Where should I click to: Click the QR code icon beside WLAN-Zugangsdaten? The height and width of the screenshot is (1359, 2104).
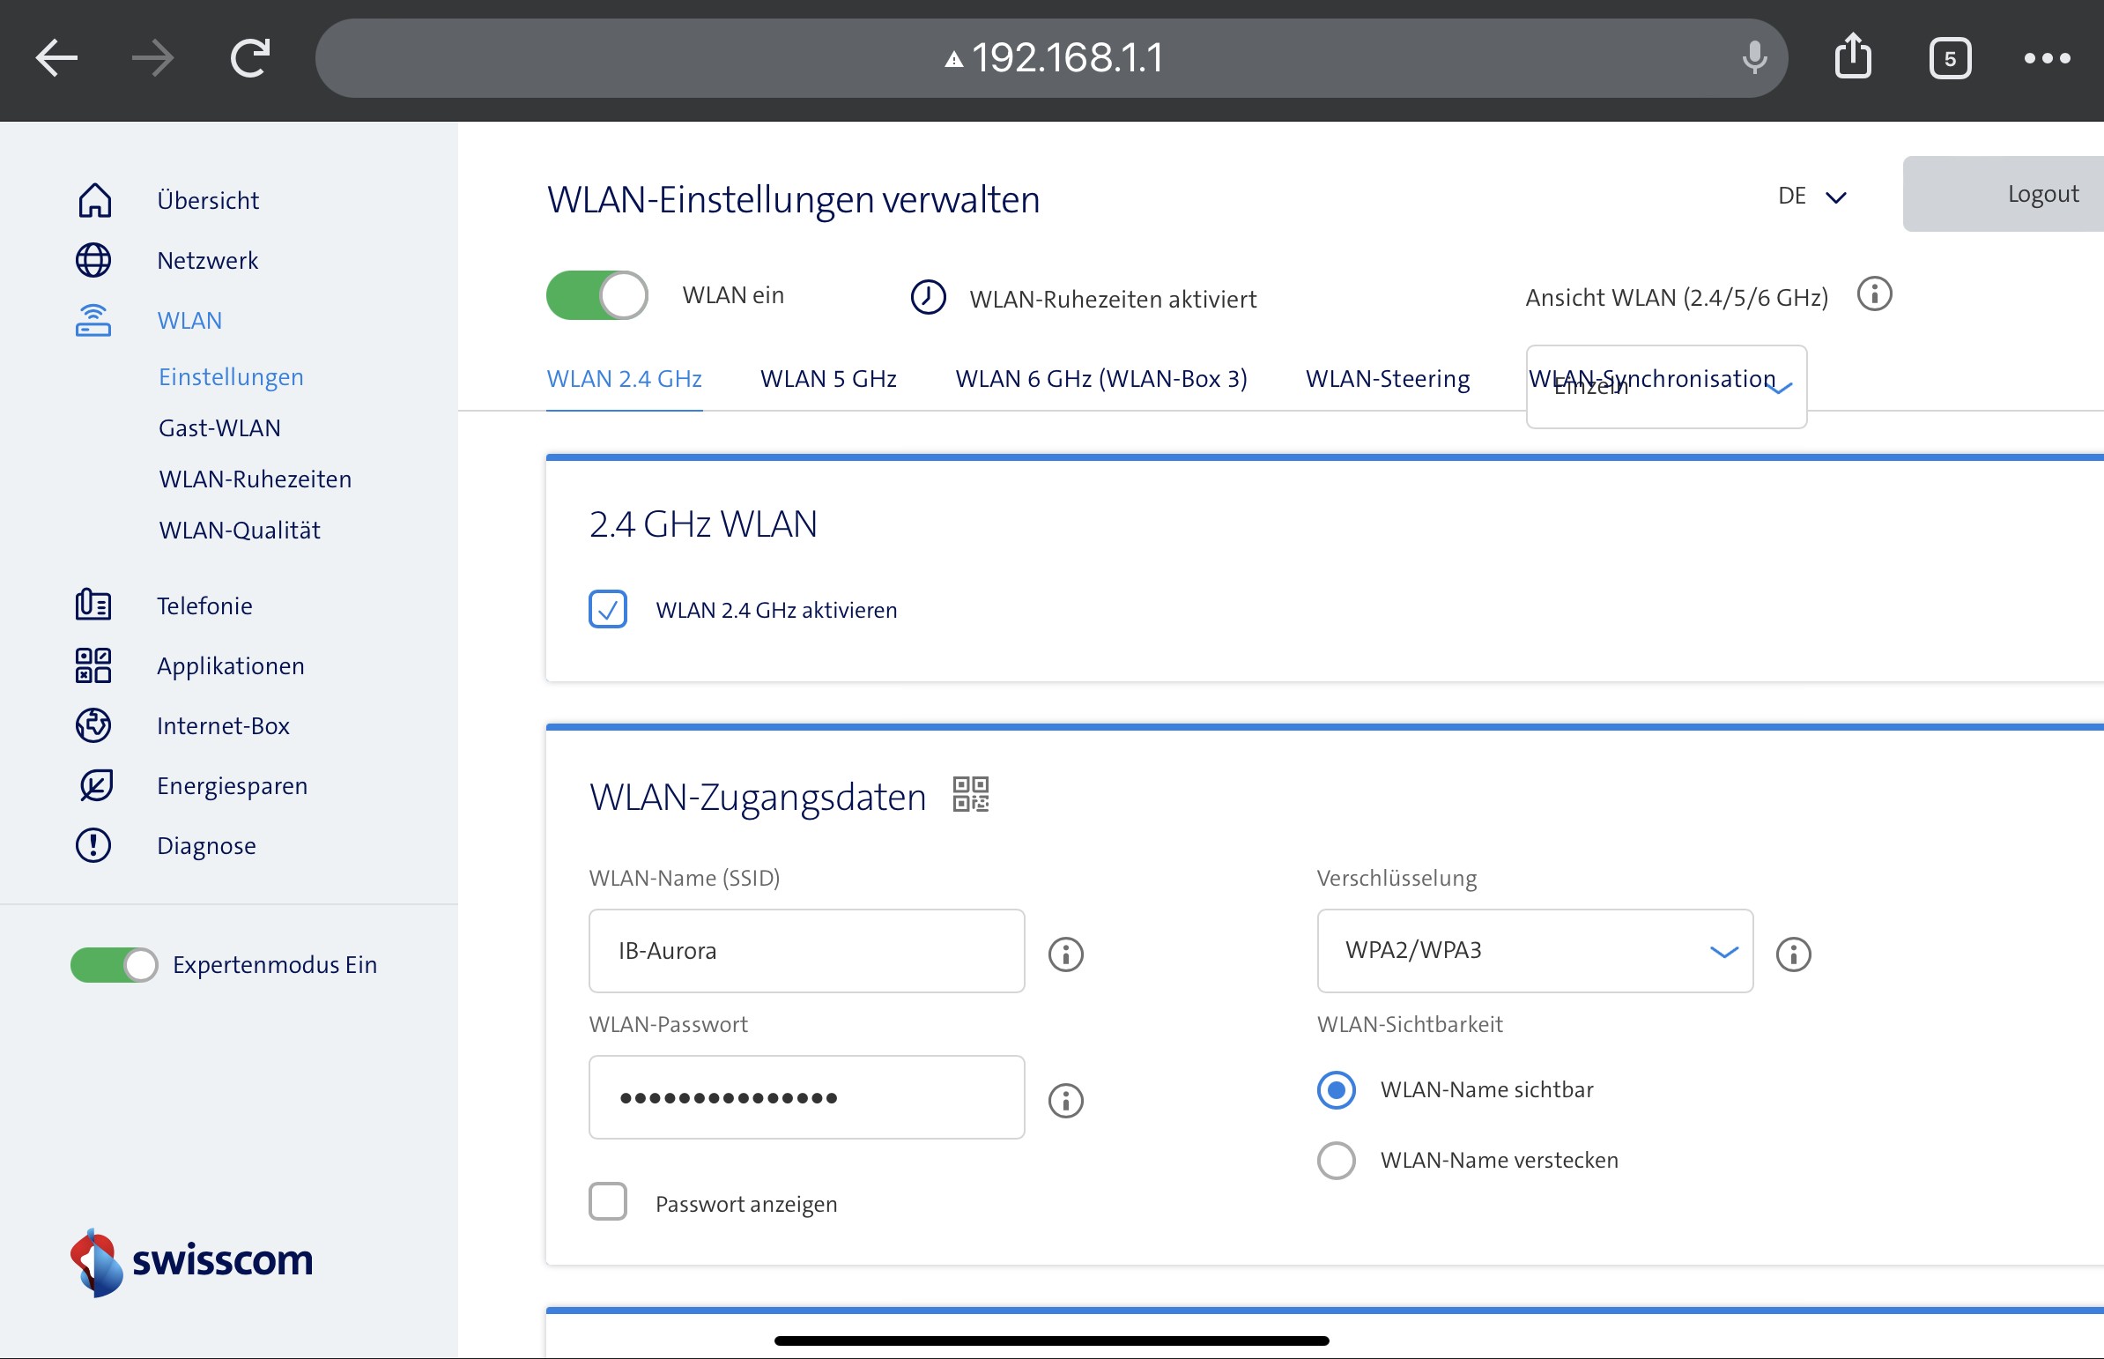coord(970,794)
